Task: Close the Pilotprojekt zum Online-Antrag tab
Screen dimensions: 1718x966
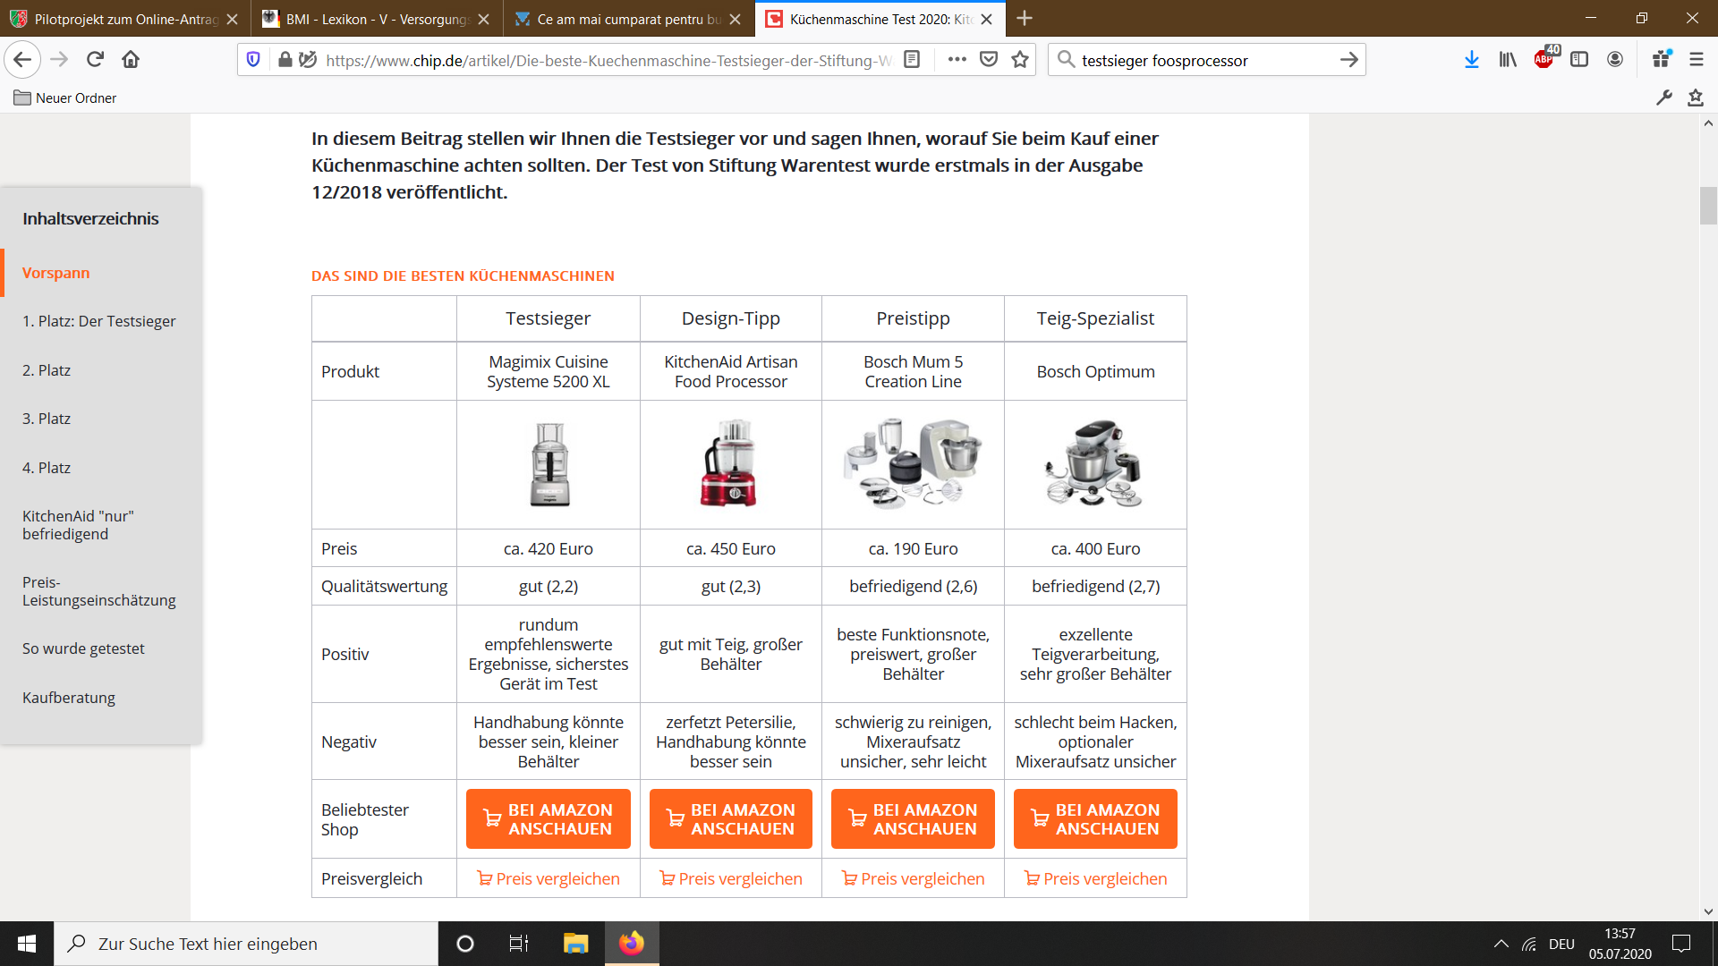Action: tap(233, 19)
